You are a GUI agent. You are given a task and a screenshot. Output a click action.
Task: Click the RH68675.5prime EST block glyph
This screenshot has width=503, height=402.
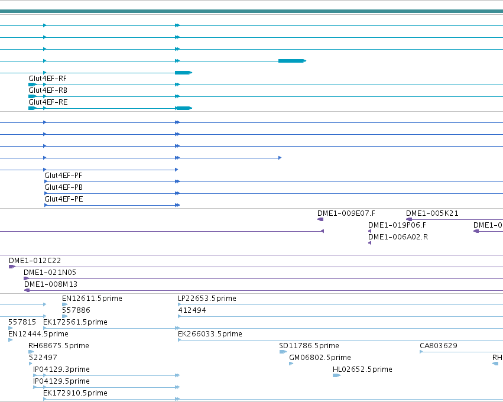click(31, 352)
